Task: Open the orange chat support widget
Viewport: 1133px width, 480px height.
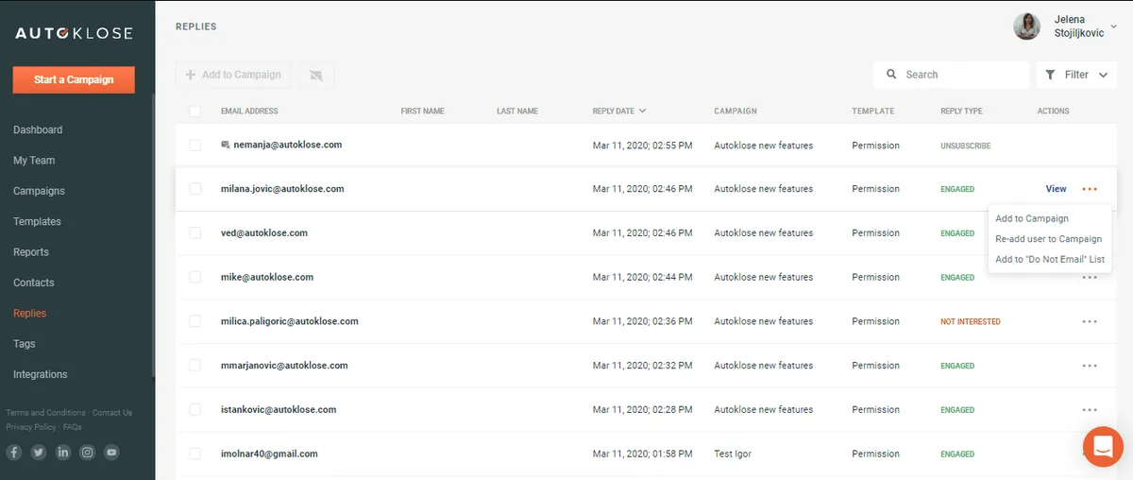Action: tap(1101, 447)
